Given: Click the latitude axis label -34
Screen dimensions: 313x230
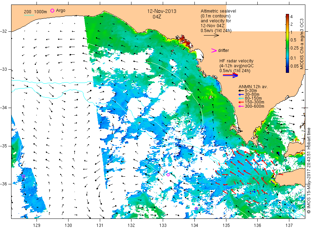Looking at the screenshot, I should coord(3,108).
